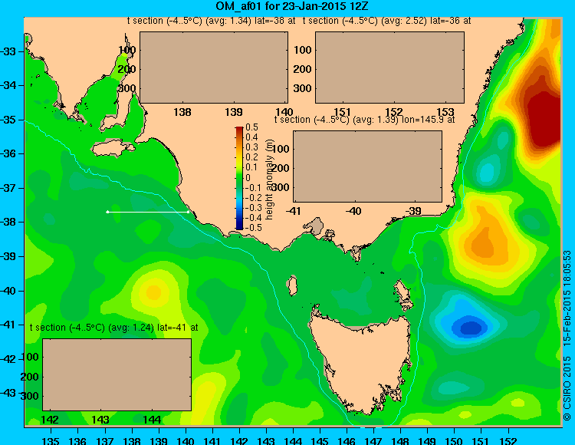Click on Kangaroo Island
575x445 pixels.
(x=111, y=148)
